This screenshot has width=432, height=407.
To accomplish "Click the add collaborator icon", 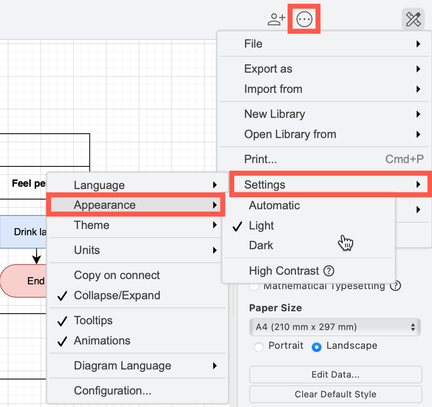I will coord(275,19).
